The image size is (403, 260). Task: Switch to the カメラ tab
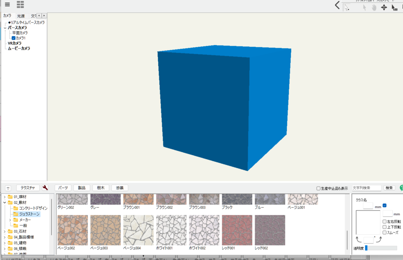(x=7, y=16)
